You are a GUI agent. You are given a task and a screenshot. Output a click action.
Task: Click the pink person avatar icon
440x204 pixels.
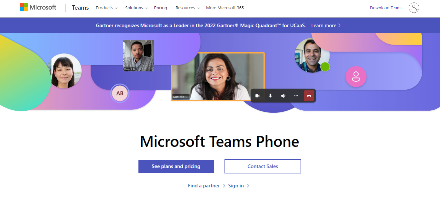click(356, 77)
